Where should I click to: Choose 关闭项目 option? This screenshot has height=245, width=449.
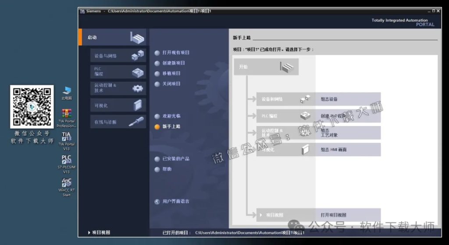(x=167, y=84)
